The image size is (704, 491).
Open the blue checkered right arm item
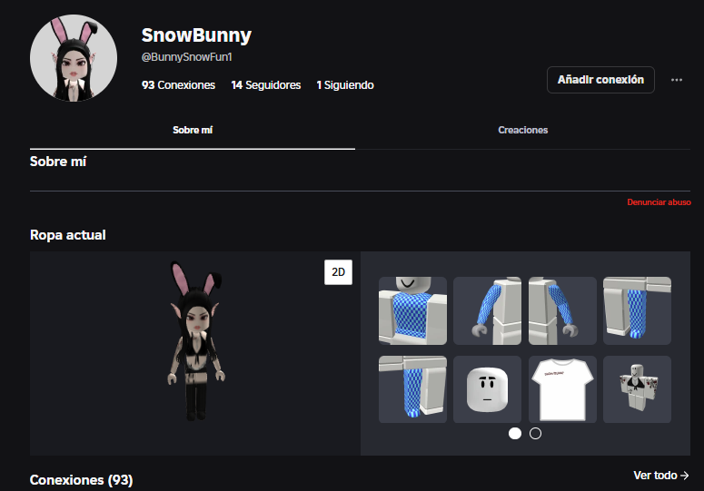tap(487, 310)
